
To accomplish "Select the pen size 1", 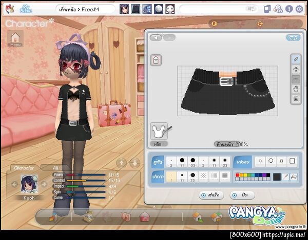I will (x=171, y=177).
